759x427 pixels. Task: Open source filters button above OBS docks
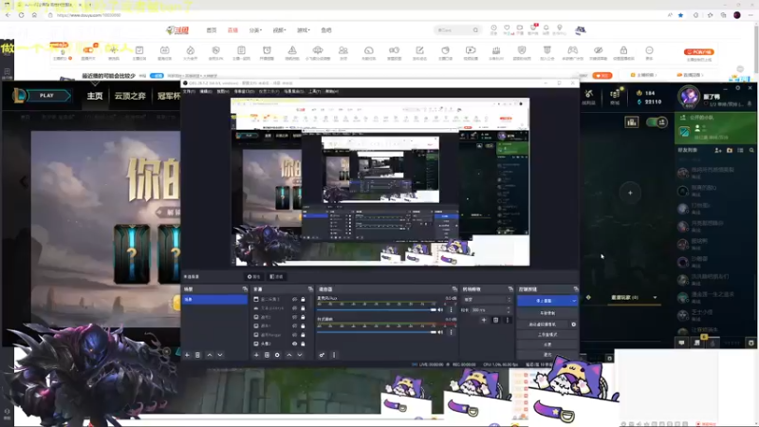point(276,277)
